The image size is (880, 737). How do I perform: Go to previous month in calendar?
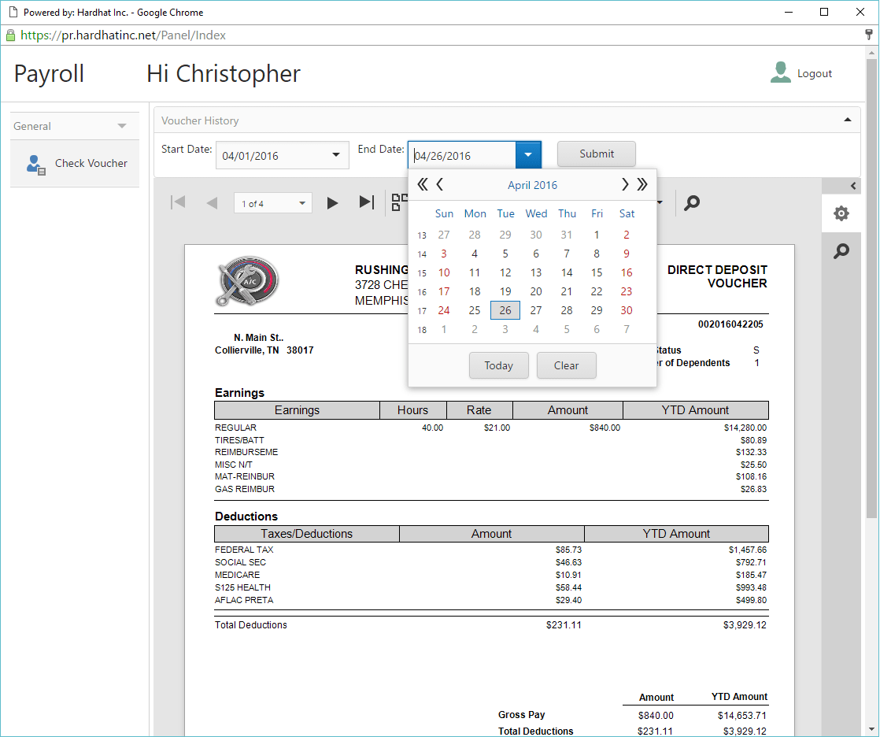click(x=440, y=185)
